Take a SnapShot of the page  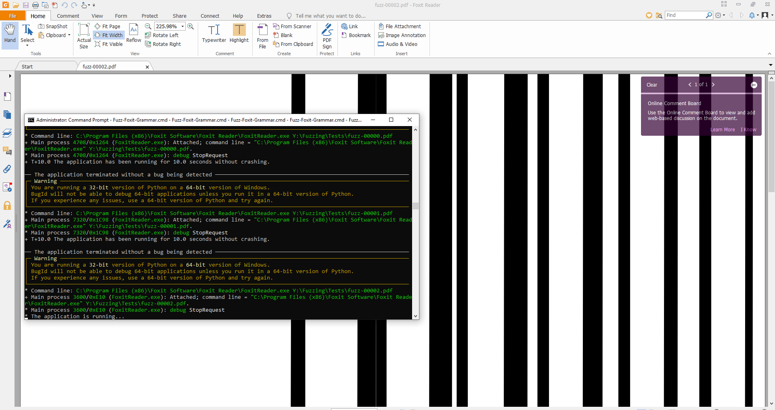[53, 27]
